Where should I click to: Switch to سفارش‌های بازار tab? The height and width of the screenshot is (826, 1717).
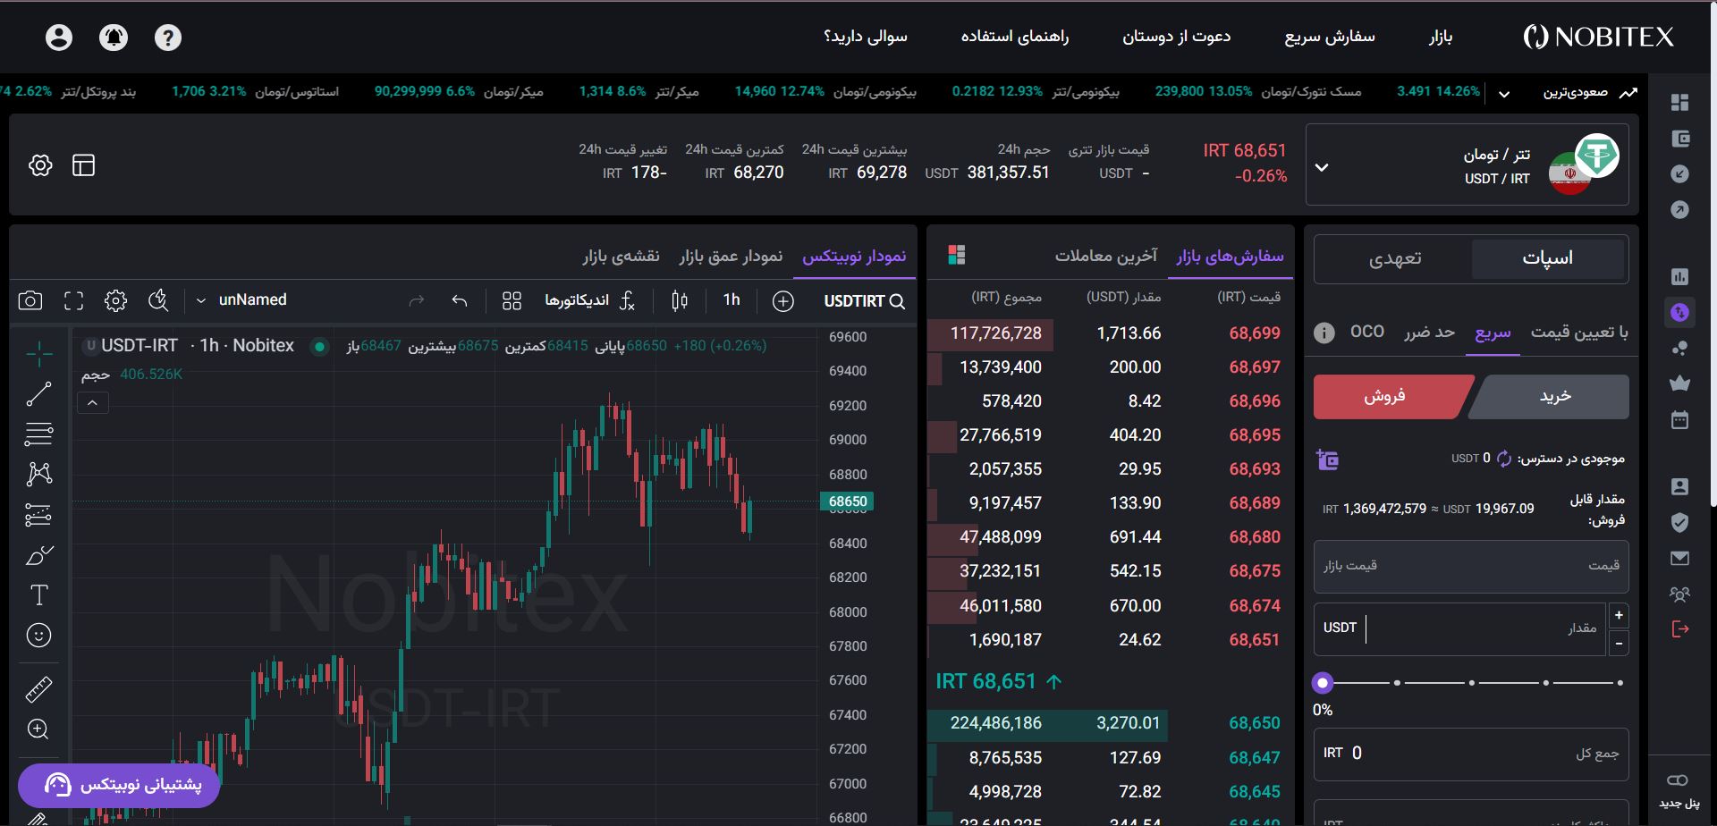pyautogui.click(x=1230, y=257)
